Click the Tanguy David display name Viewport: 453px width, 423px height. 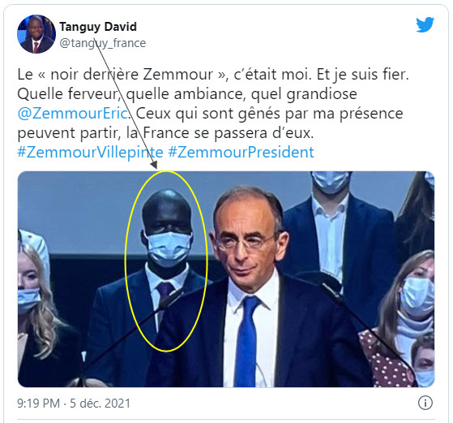[x=98, y=27]
